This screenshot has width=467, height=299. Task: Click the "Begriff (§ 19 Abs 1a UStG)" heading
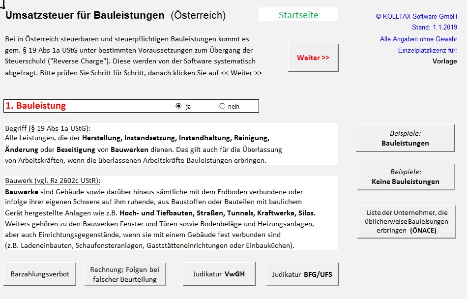click(48, 128)
